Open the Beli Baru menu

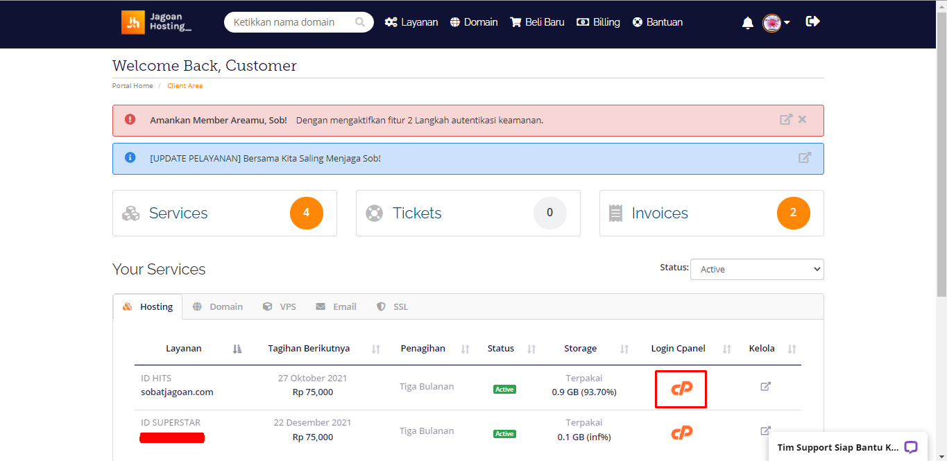[537, 22]
